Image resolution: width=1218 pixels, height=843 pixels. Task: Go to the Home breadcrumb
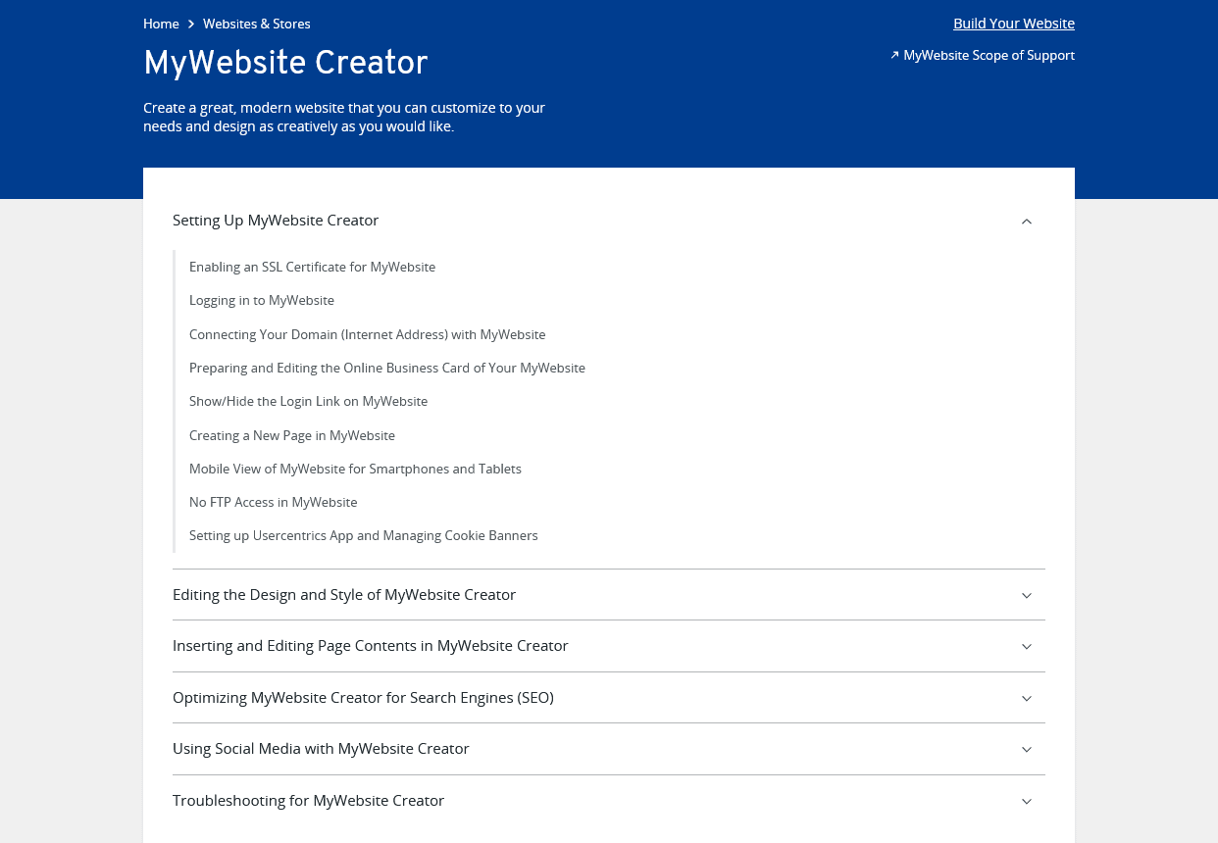click(x=161, y=24)
